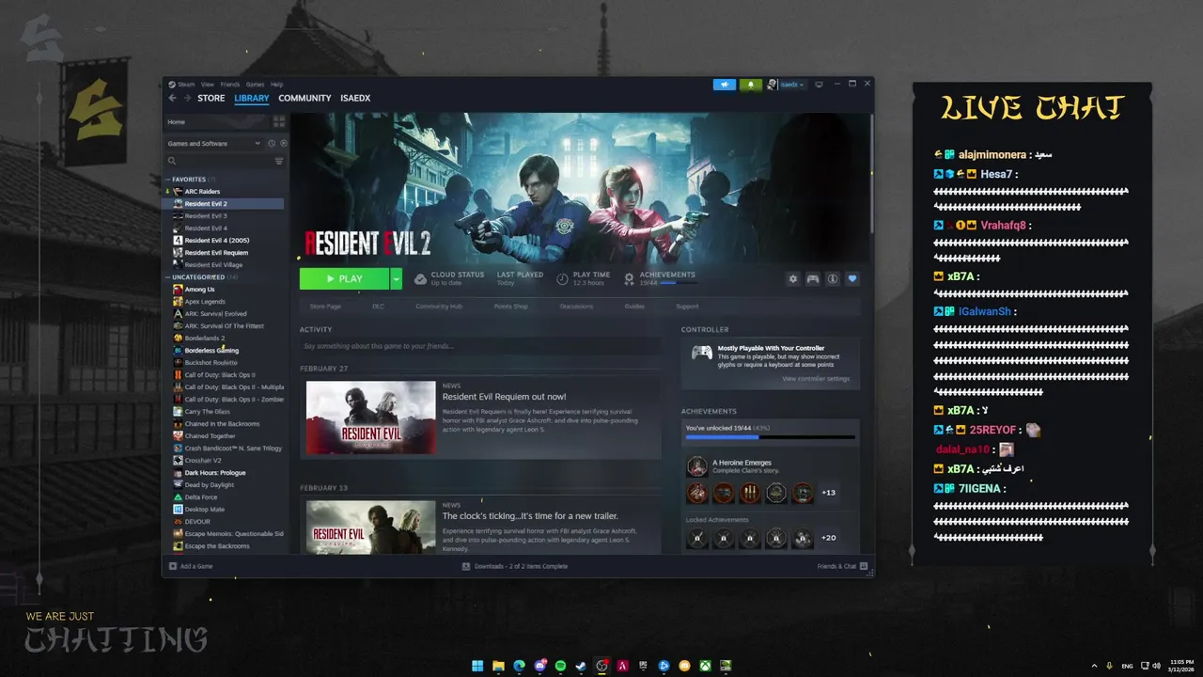Click the Cloud Status icon

coord(420,278)
